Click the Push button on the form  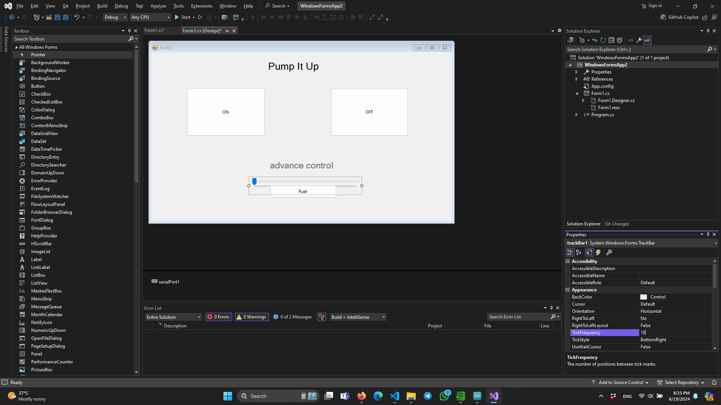[303, 191]
